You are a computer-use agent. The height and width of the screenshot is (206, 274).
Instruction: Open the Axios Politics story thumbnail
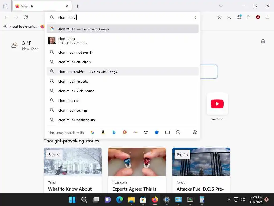tap(201, 162)
